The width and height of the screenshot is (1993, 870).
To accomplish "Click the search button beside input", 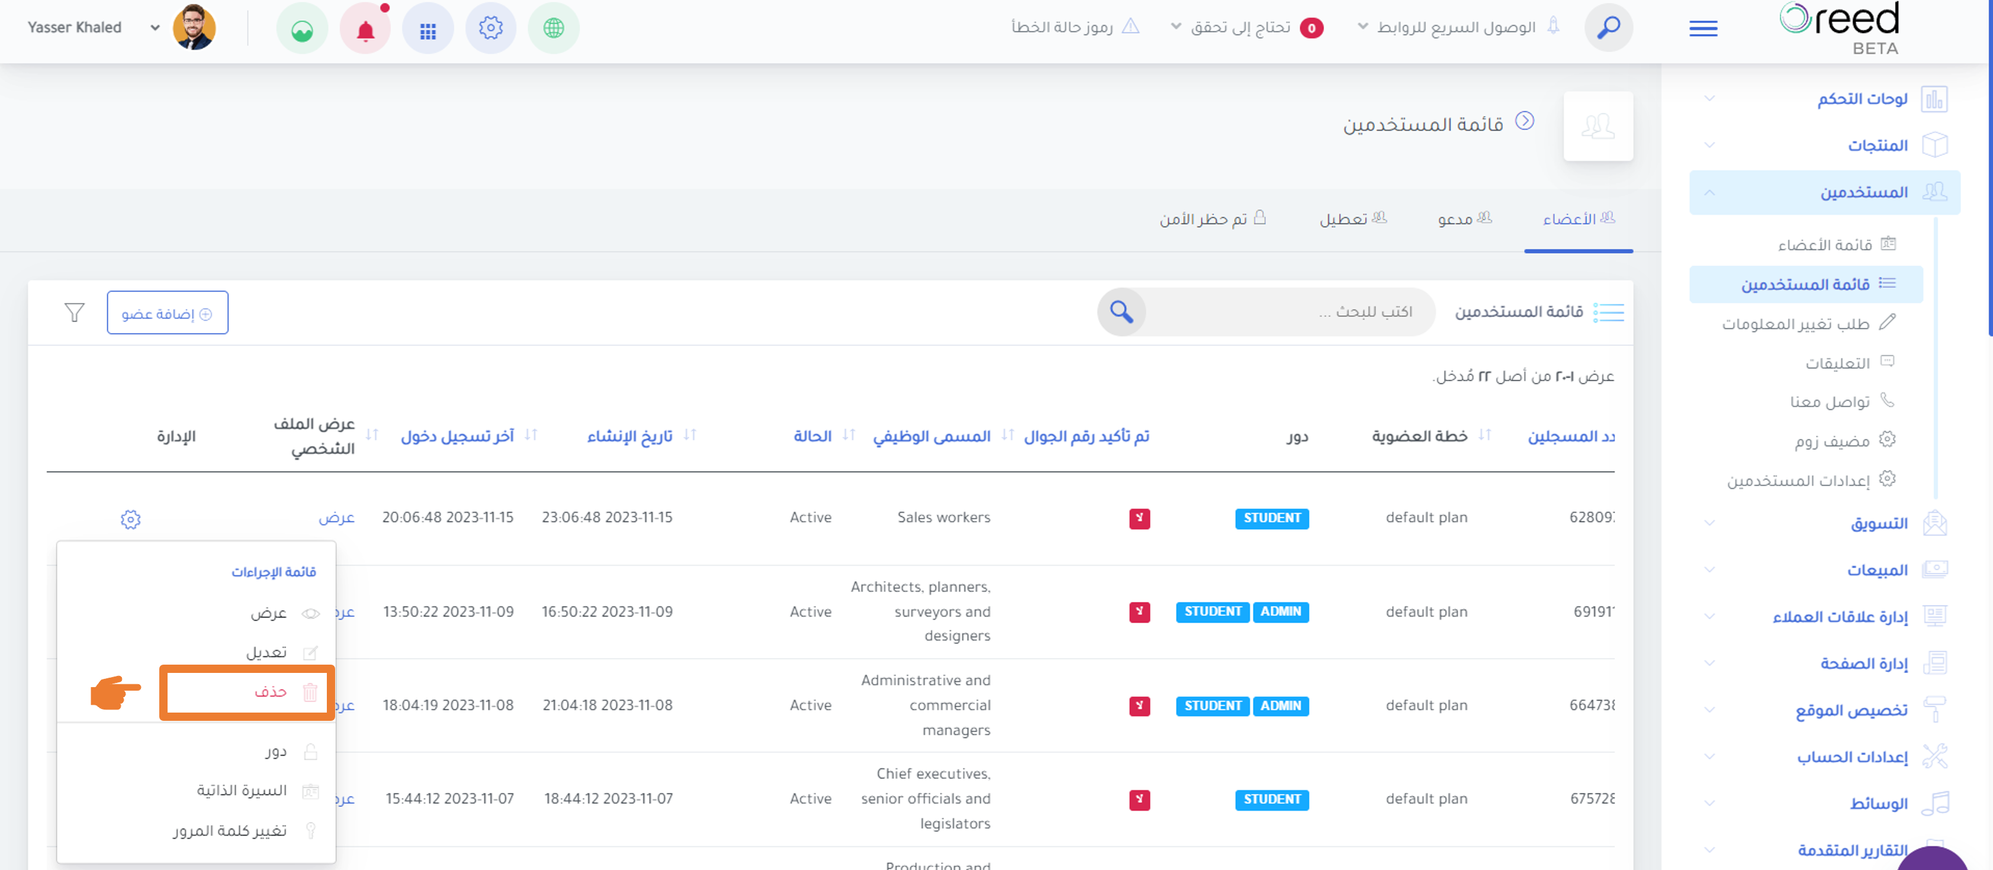I will 1121,312.
